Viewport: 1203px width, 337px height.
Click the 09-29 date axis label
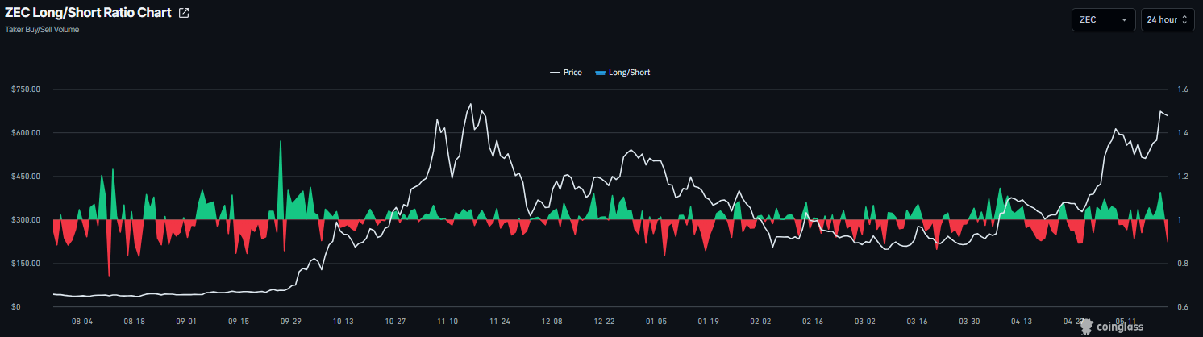[x=289, y=321]
